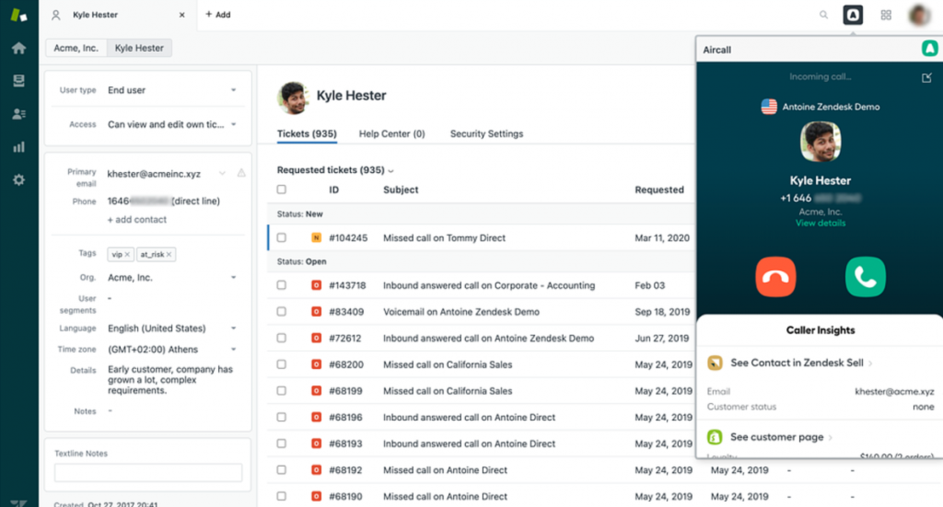Check the box for ticket #68193
Viewport: 943px width, 507px height.
click(282, 444)
